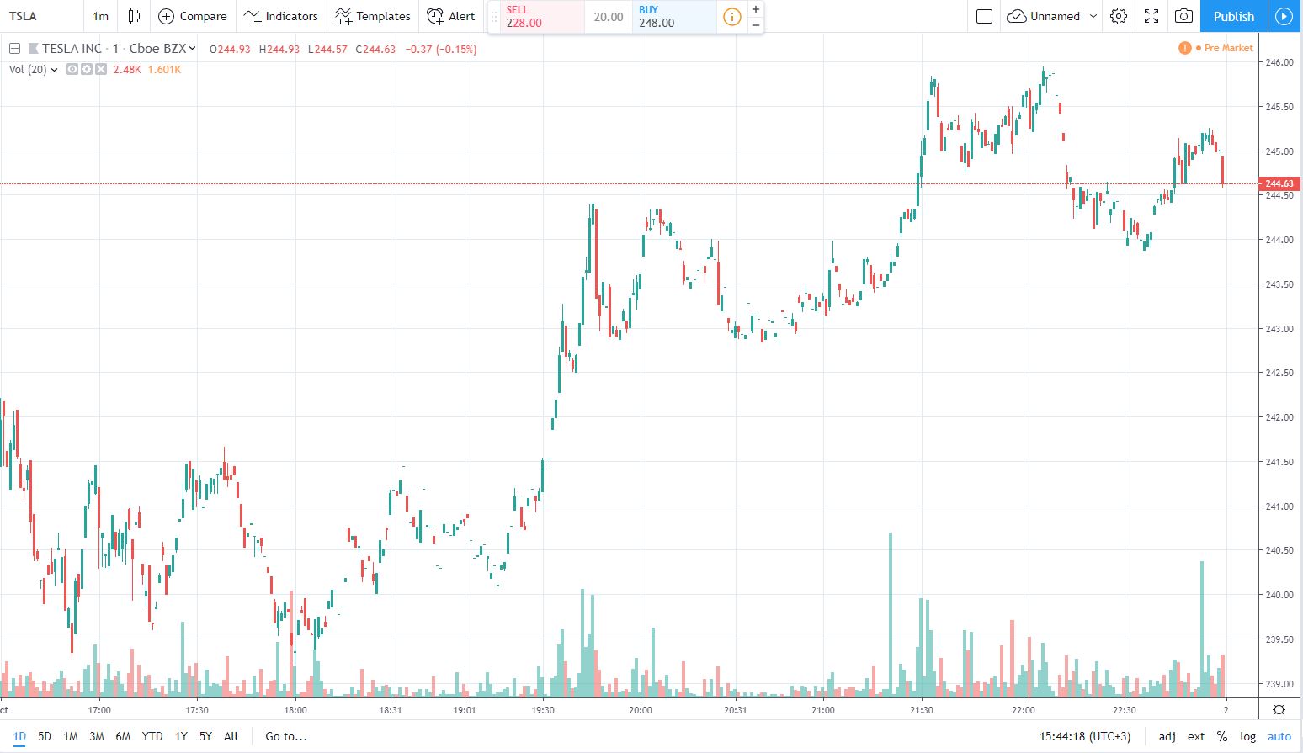Click the 246.00 price axis label
1303x753 pixels.
pos(1279,62)
